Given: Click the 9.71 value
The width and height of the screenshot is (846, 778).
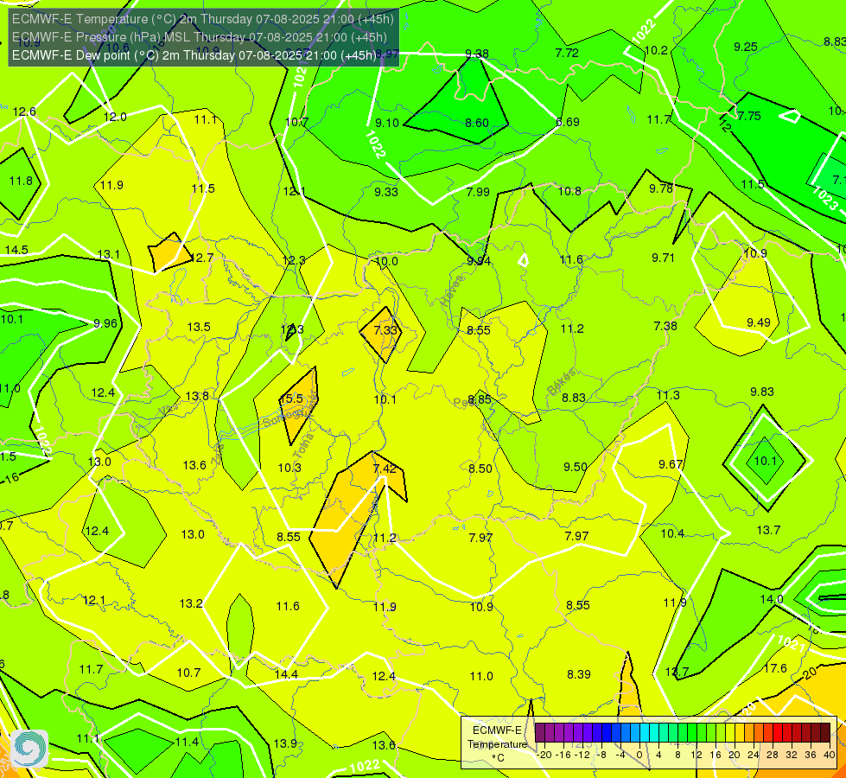Looking at the screenshot, I should [x=663, y=258].
